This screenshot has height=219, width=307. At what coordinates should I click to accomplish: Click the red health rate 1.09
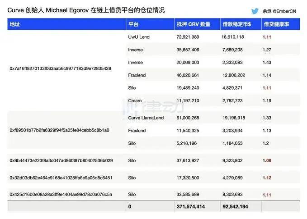(267, 160)
